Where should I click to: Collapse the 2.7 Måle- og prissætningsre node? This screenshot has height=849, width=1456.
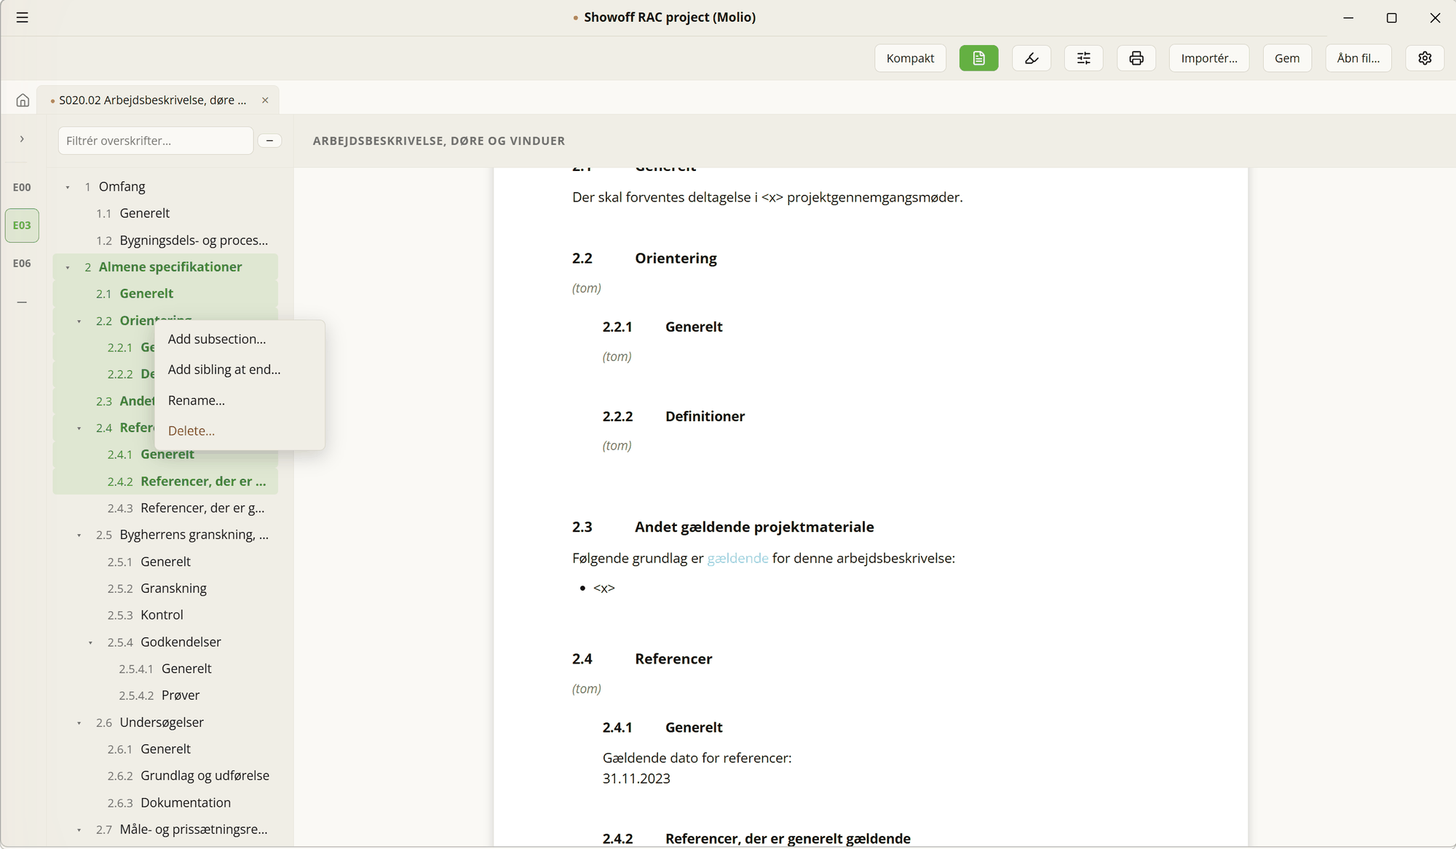click(79, 830)
